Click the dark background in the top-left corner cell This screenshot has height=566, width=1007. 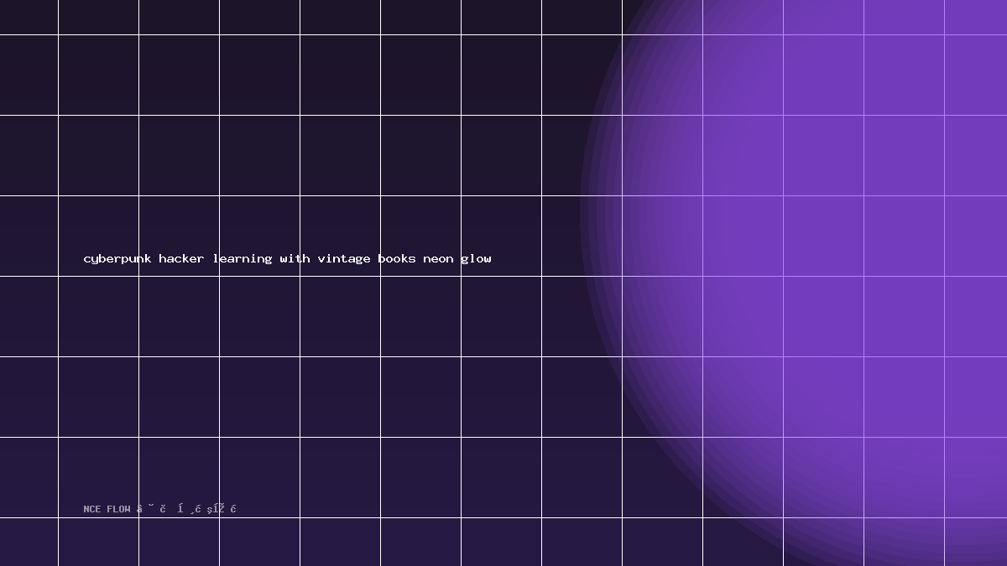tap(29, 17)
